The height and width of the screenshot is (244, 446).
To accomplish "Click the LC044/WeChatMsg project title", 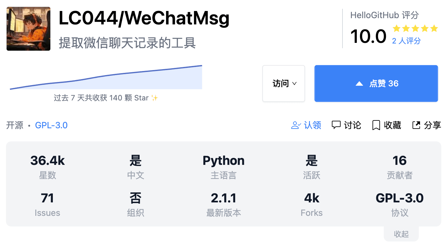I will (144, 18).
